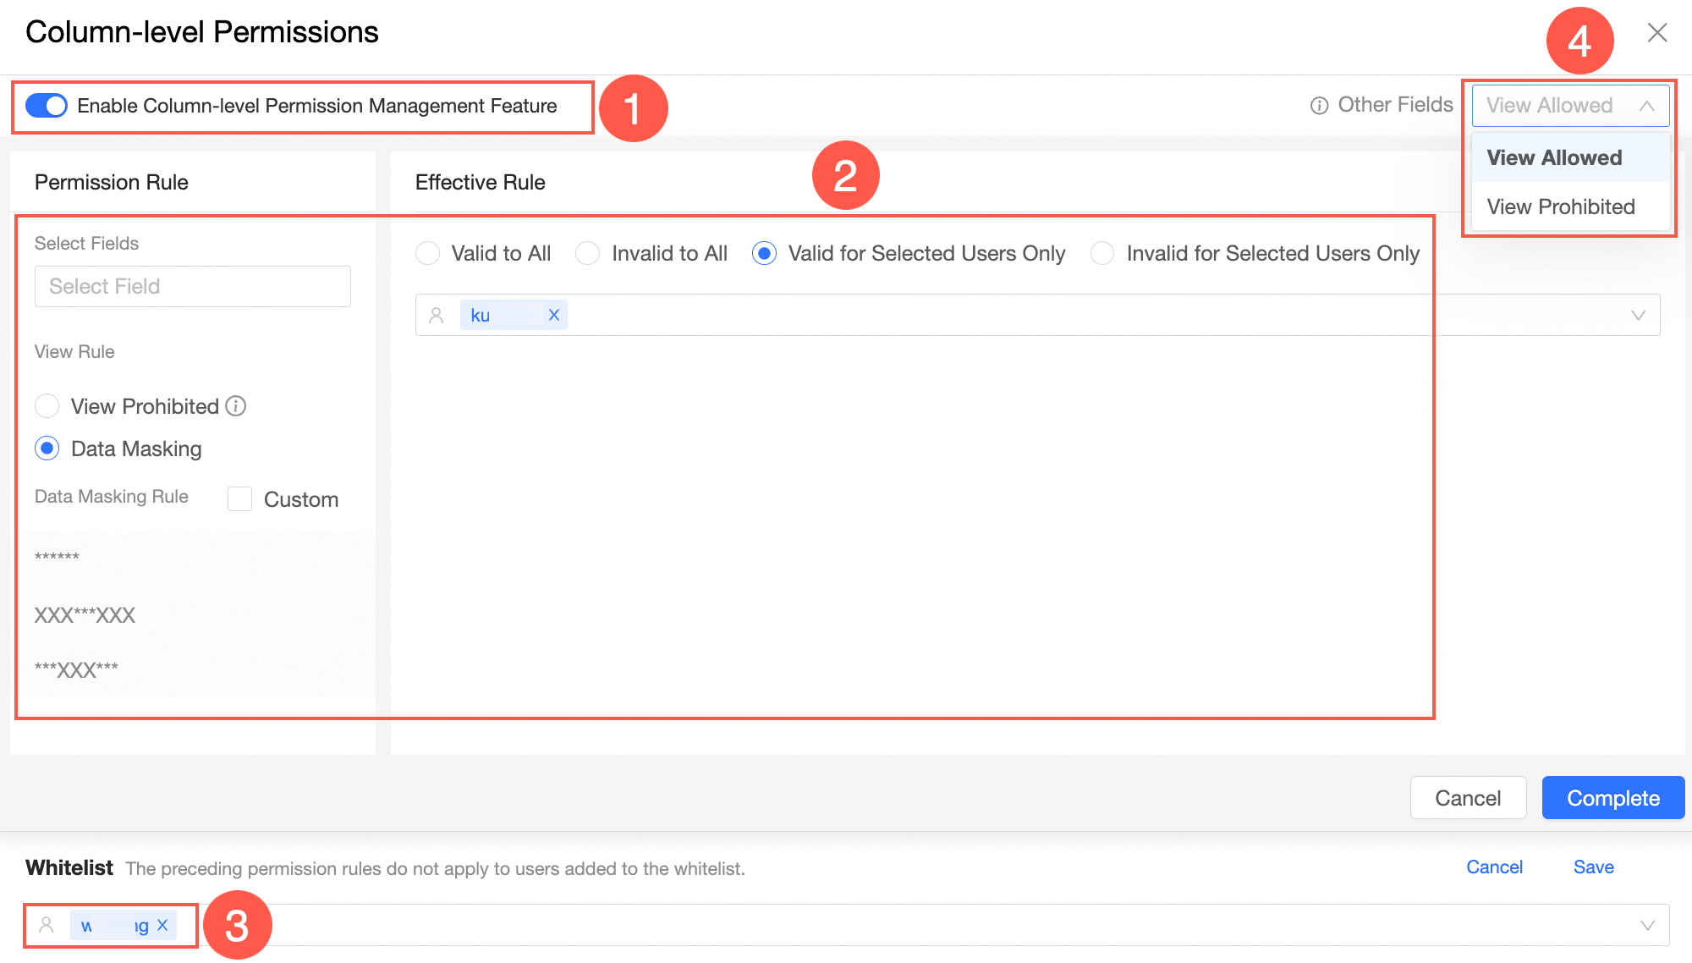Click the Whitelist Save link

[x=1593, y=867]
